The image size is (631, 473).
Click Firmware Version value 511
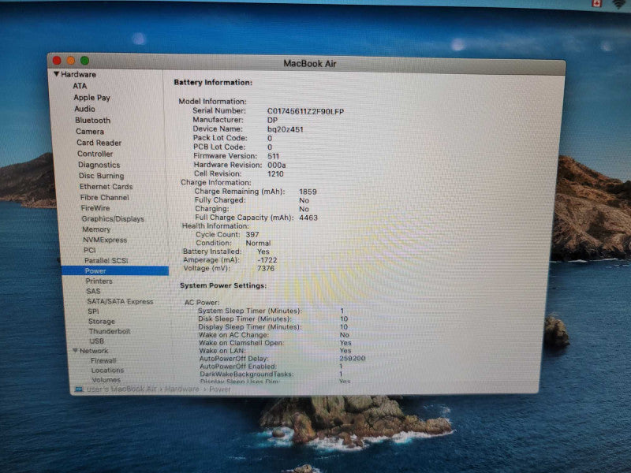tap(273, 156)
